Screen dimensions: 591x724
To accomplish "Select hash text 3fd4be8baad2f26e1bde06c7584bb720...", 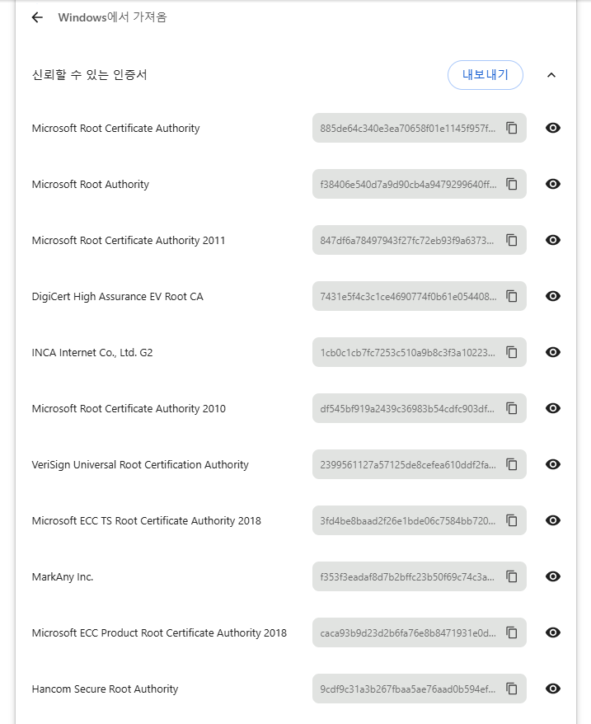I will coord(408,521).
